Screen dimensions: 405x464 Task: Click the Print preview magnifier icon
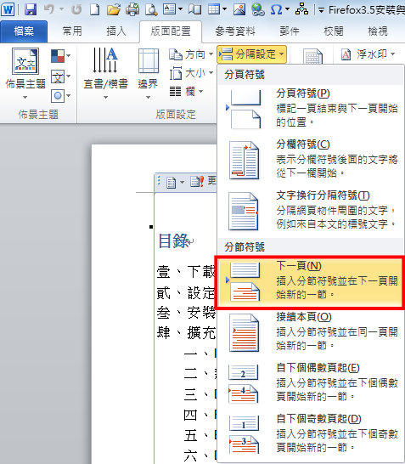tap(151, 9)
